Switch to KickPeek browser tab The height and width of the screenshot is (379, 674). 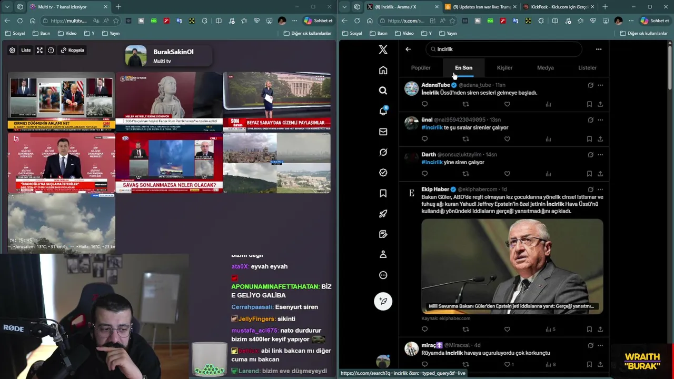558,7
